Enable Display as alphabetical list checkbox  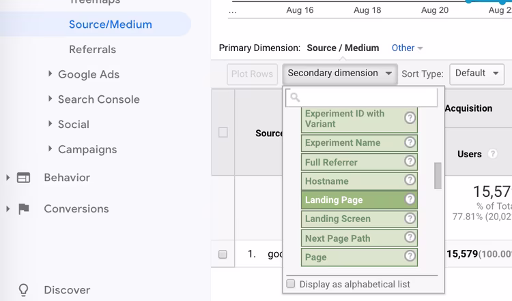coord(291,283)
